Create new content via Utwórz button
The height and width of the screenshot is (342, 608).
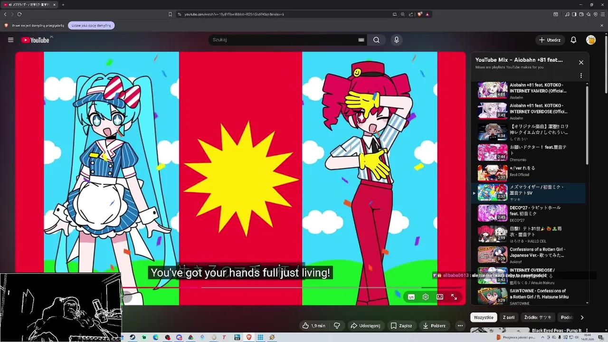point(550,40)
